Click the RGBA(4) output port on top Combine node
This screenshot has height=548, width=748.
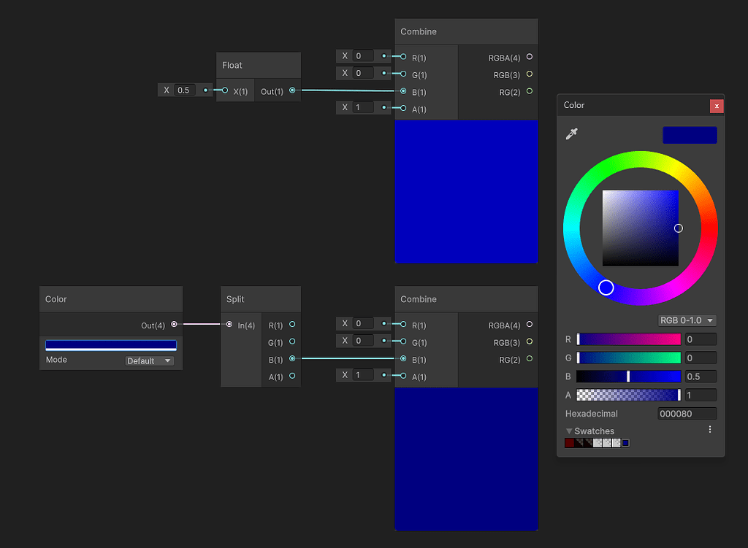point(529,57)
